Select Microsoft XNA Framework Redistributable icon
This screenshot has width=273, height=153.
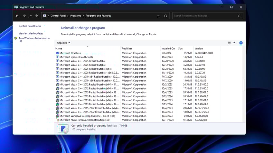58,120
